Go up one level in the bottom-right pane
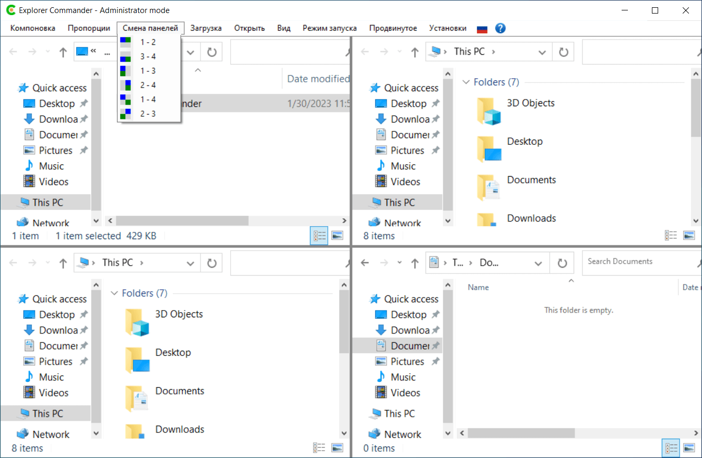Image resolution: width=702 pixels, height=458 pixels. coord(415,263)
